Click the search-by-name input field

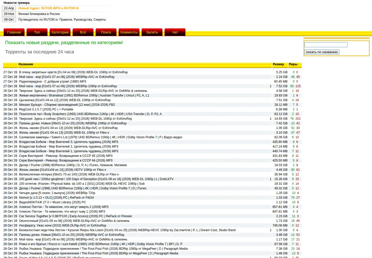(x=326, y=45)
